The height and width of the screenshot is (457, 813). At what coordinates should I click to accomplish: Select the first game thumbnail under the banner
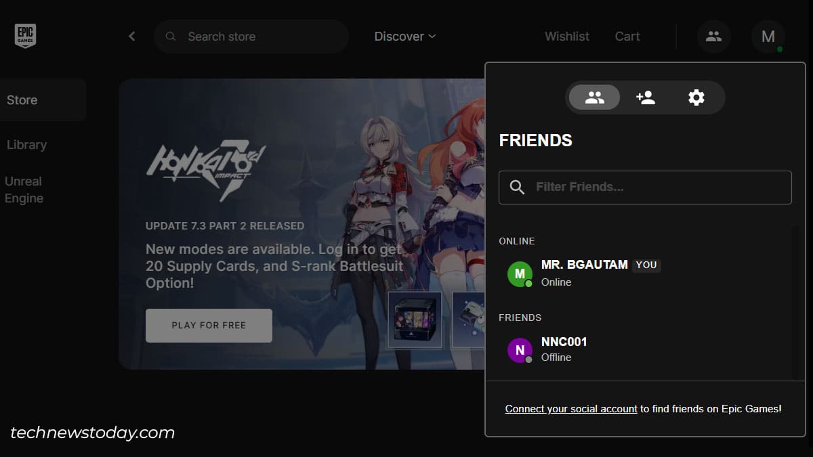point(415,321)
